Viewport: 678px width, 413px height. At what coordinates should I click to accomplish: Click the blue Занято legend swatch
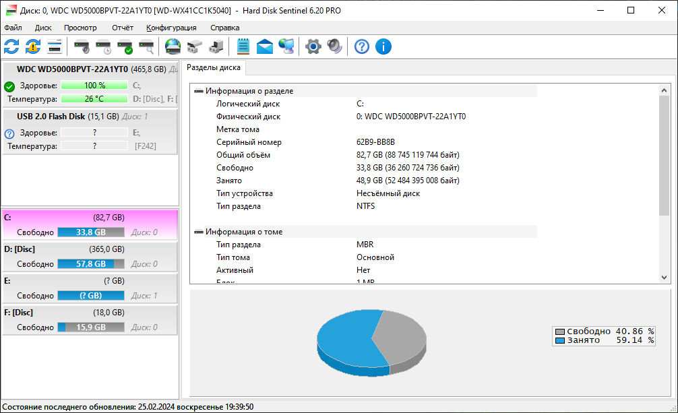click(560, 340)
